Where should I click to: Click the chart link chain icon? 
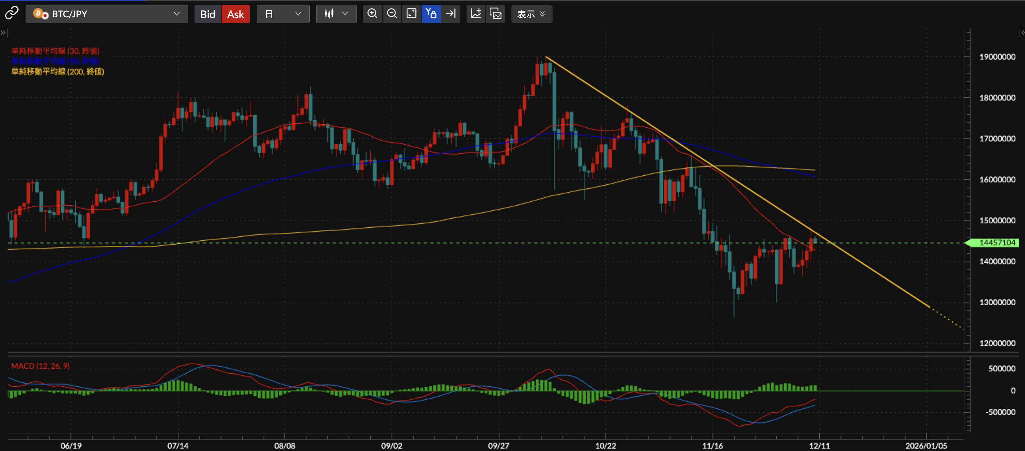tap(12, 13)
